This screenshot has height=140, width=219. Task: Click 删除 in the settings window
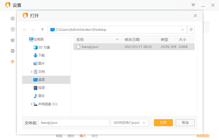(x=71, y=136)
